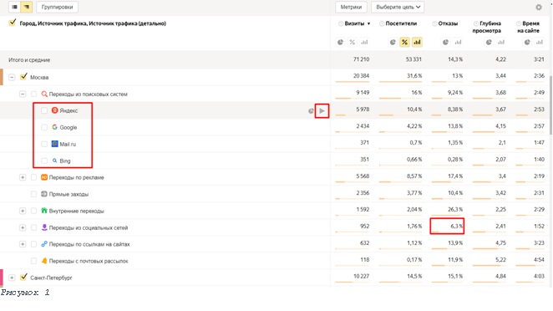Viewport: 553px width, 311px height.
Task: Collapse the Москва row
Action: [12, 77]
